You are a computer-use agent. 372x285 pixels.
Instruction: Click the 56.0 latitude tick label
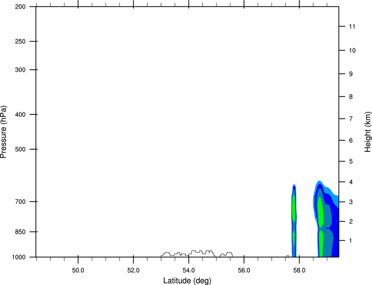[244, 271]
